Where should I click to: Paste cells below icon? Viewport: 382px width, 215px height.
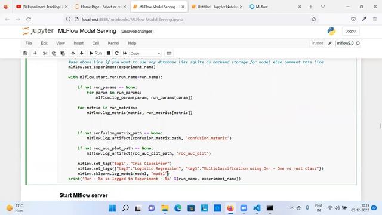click(63, 53)
